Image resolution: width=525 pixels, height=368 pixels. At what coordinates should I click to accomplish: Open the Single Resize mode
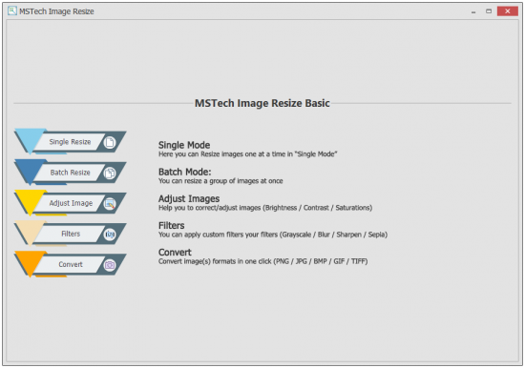[x=70, y=142]
